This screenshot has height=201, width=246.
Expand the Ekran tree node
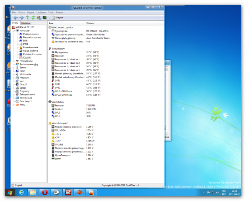pyautogui.click(x=14, y=71)
